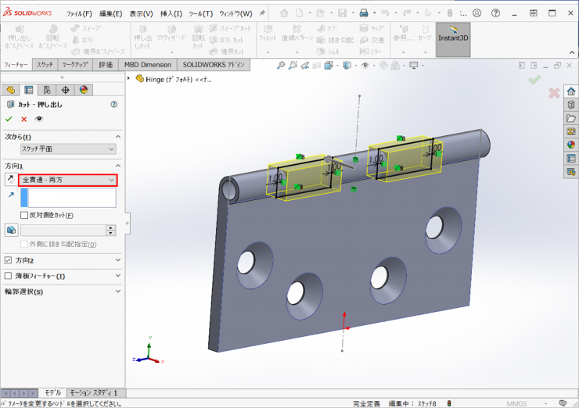
Task: Click the reverse direction arrow button
Action: 9,181
